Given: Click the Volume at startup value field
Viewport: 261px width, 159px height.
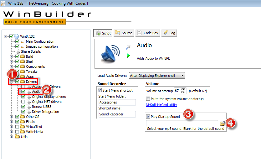Looking at the screenshot, I should click(x=177, y=91).
